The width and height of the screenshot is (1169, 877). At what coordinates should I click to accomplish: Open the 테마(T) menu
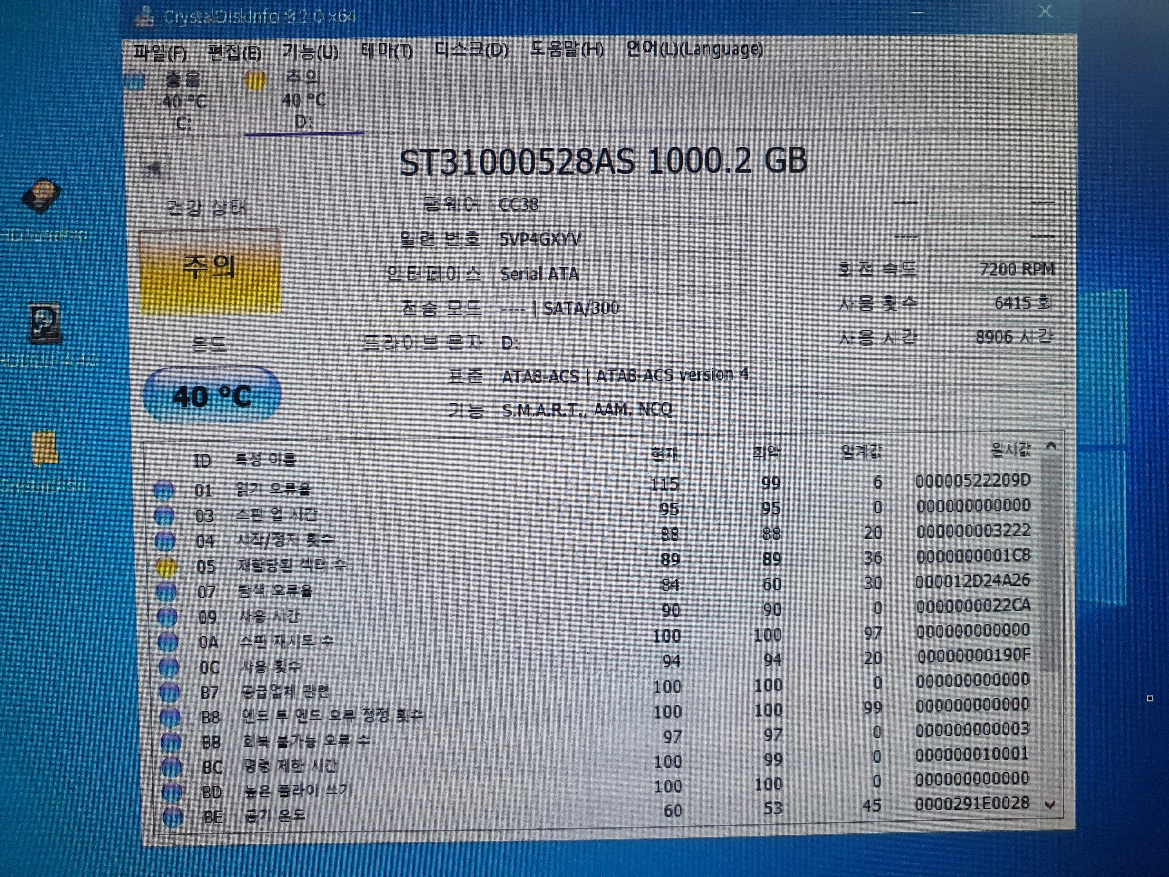pos(386,51)
